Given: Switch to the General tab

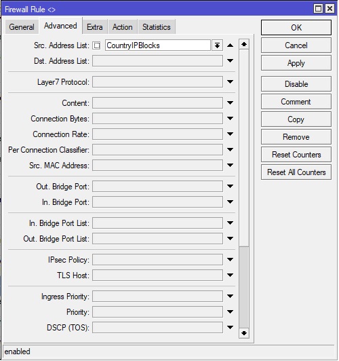Looking at the screenshot, I should point(22,27).
